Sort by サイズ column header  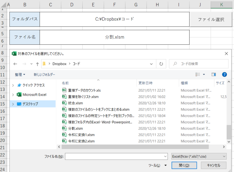coord(220,83)
